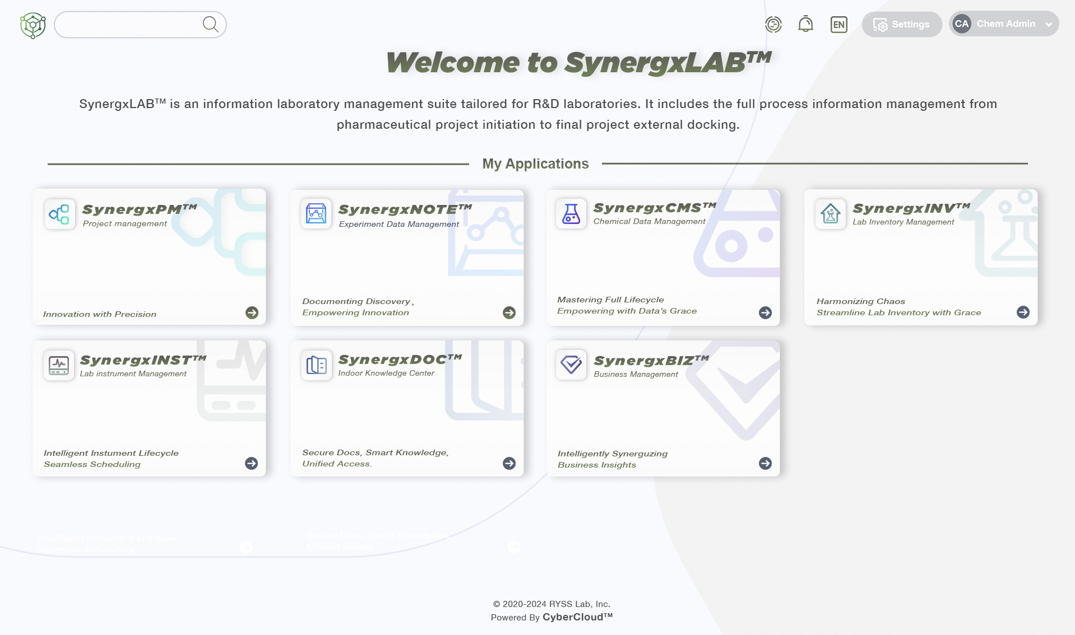Open SynergxPM with its arrow button

(252, 312)
